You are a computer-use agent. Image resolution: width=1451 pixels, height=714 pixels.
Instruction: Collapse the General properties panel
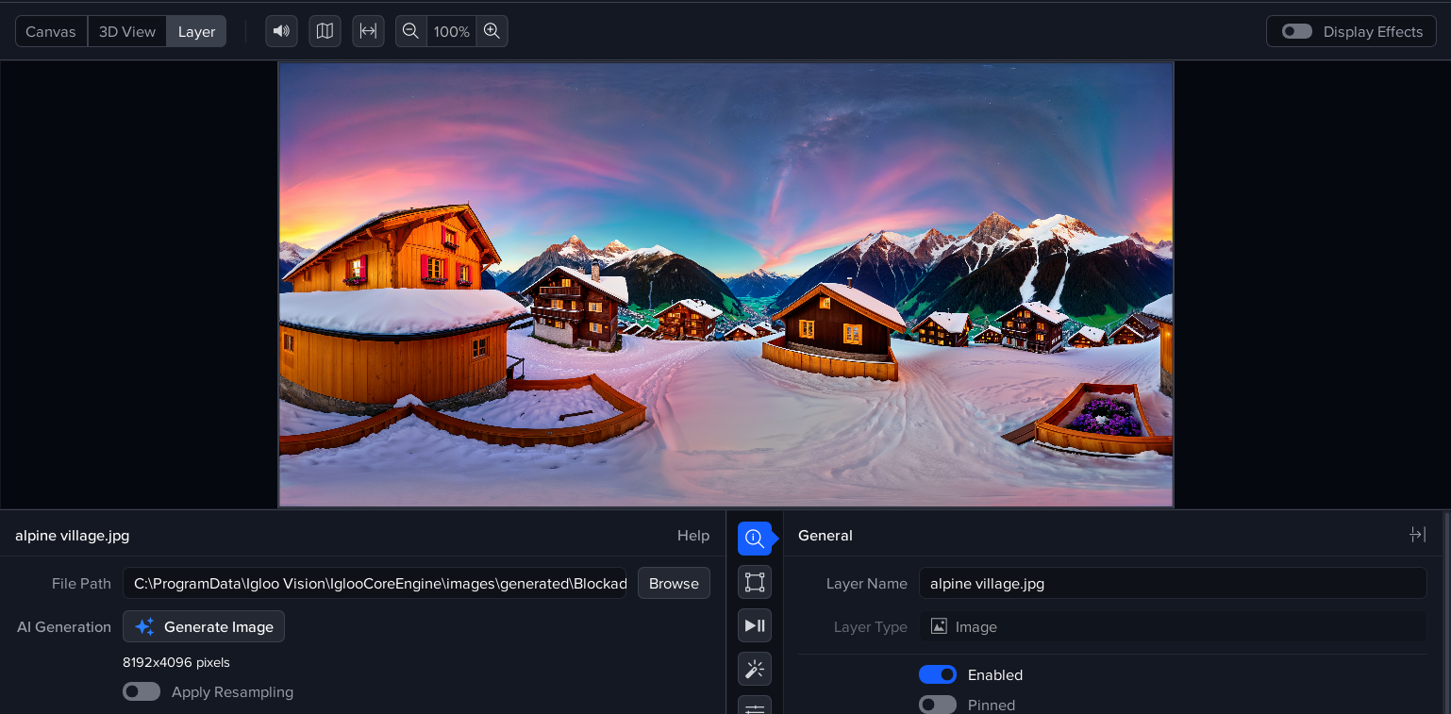click(x=1417, y=535)
